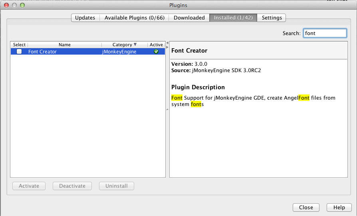
Task: Click the Uninstall button
Action: click(x=117, y=186)
